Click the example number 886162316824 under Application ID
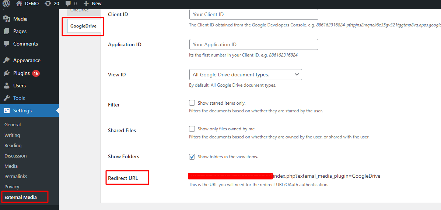This screenshot has height=210, width=441. (x=283, y=55)
